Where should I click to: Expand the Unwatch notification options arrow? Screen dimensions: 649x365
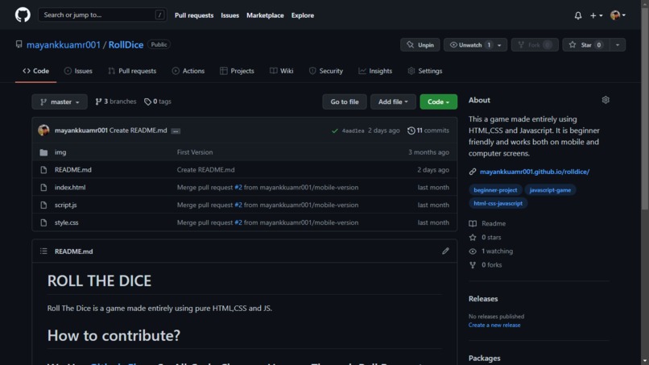[x=499, y=45]
